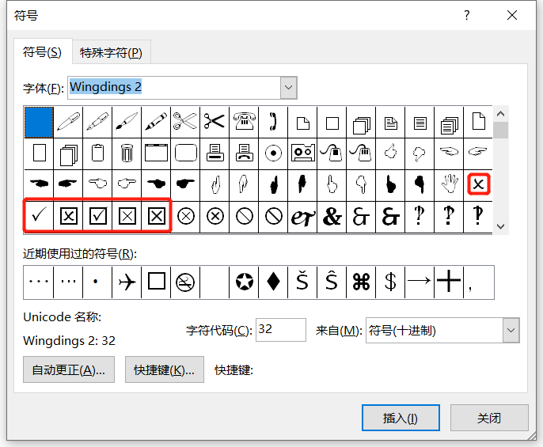543x447 pixels.
Task: Open the 字体 font dropdown arrow
Action: pos(288,88)
